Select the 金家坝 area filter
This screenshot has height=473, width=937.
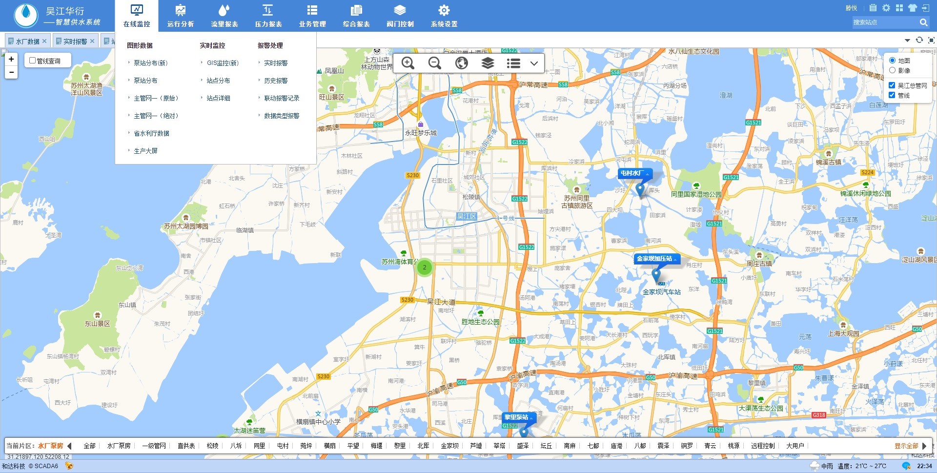click(x=449, y=446)
